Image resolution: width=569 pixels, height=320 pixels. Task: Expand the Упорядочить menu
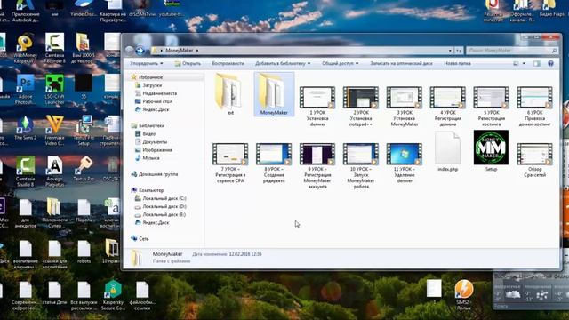(x=147, y=63)
